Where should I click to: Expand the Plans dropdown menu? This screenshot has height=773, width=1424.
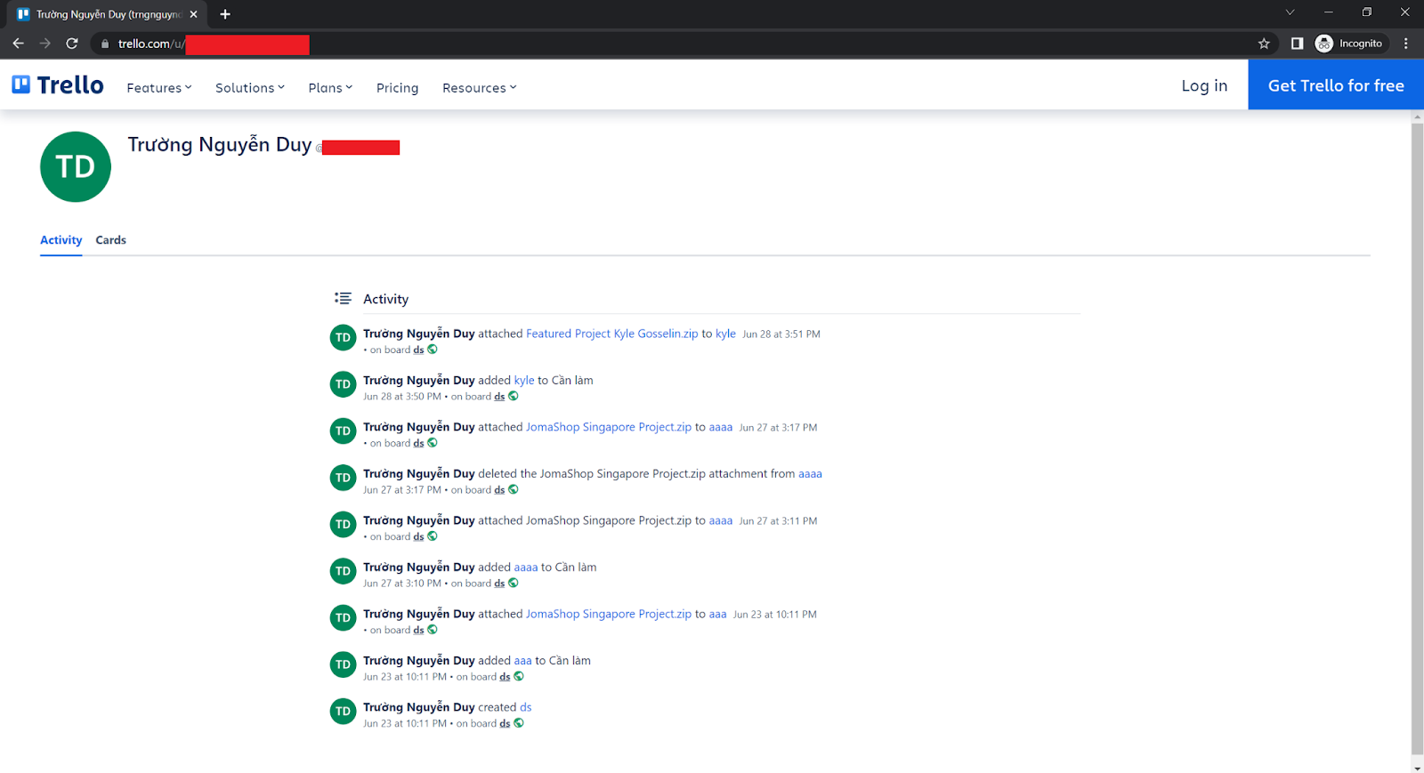[330, 88]
